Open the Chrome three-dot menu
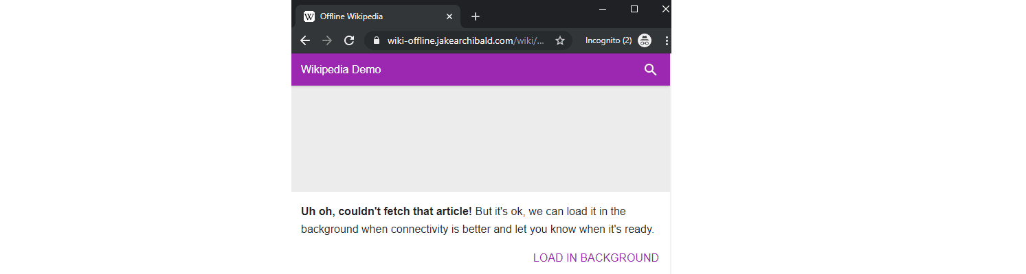 pyautogui.click(x=667, y=40)
